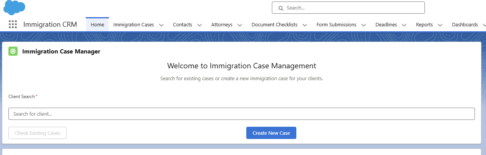The width and height of the screenshot is (486, 155).
Task: Expand the Attorneys dropdown chevron
Action: pos(240,25)
